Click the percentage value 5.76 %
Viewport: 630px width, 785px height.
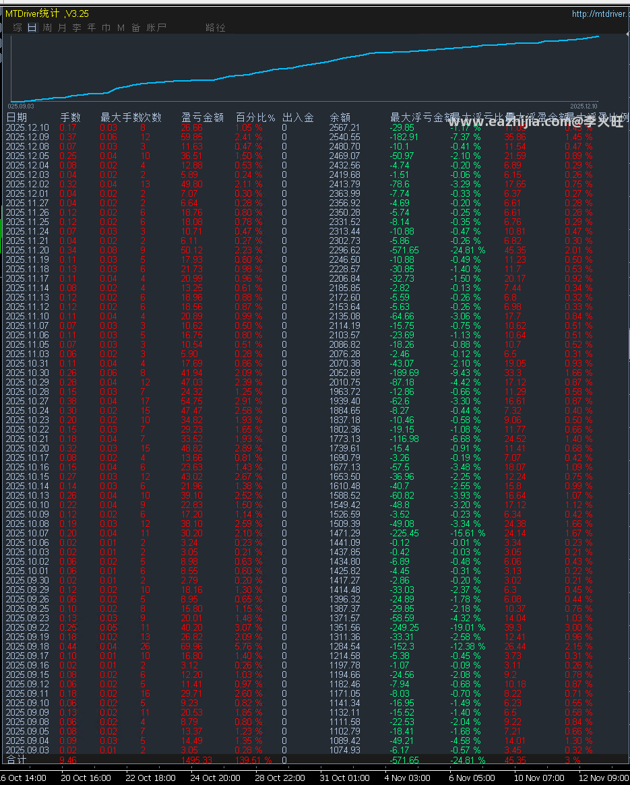[x=249, y=646]
